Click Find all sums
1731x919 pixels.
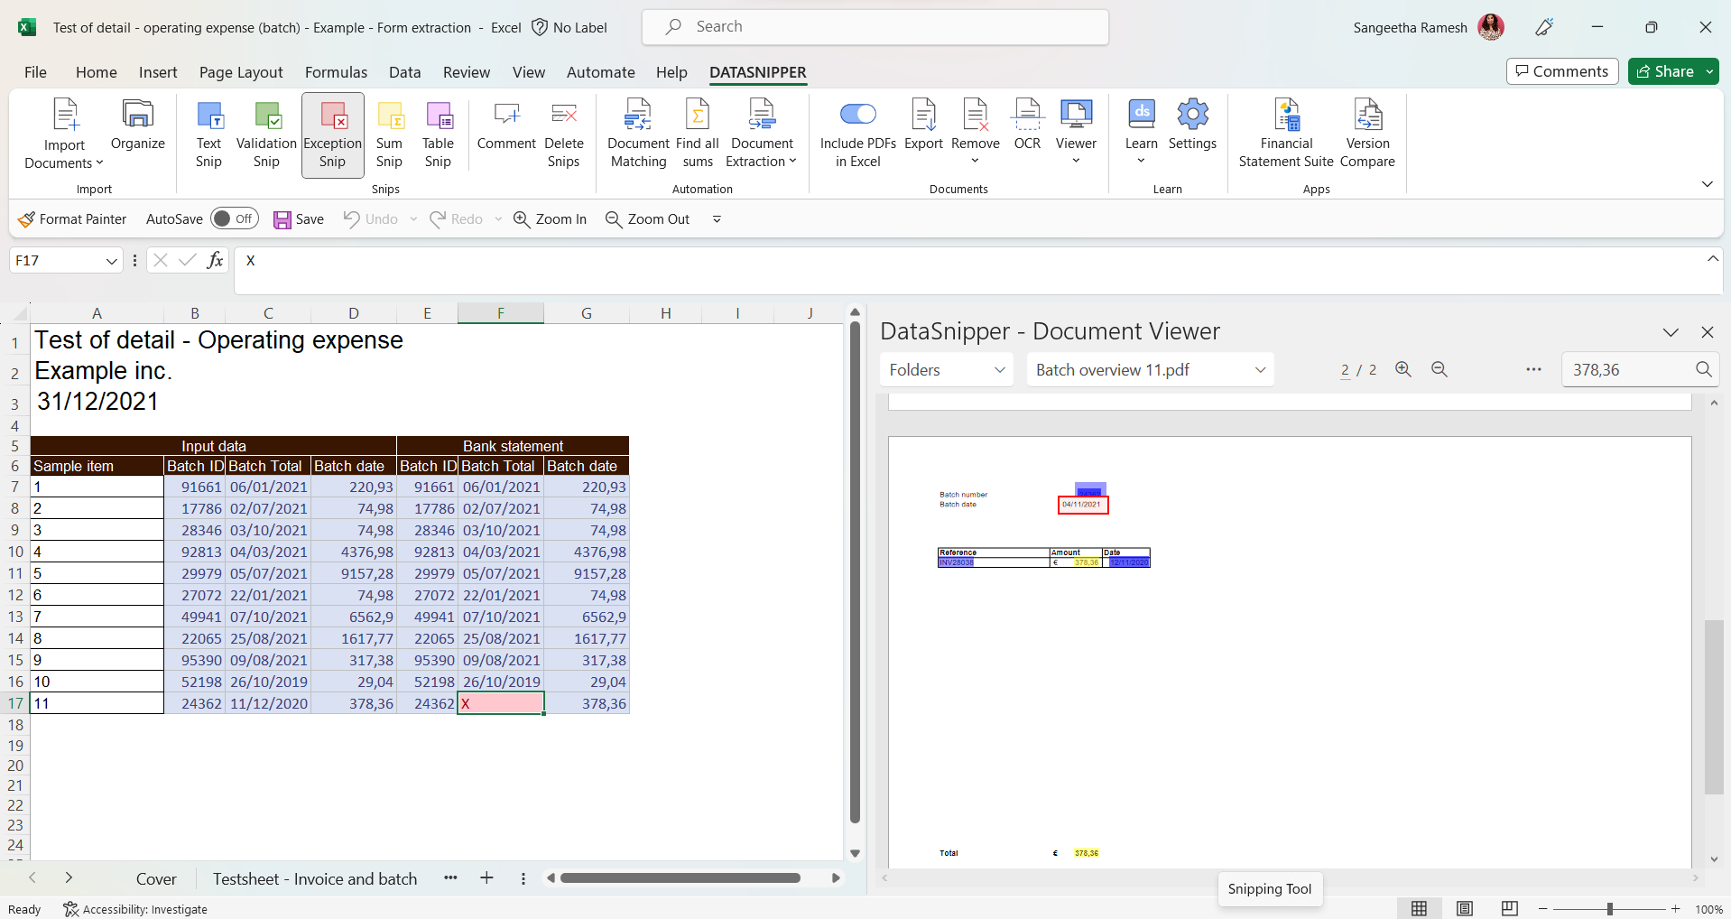point(697,134)
